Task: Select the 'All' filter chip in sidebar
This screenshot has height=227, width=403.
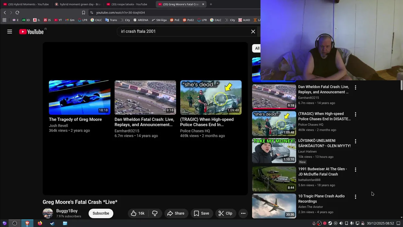Action: [x=256, y=48]
